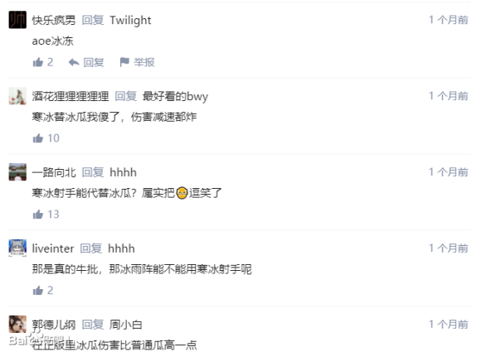Click the reply arrow icon under aoe冰冻
Image resolution: width=481 pixels, height=352 pixels.
point(74,62)
